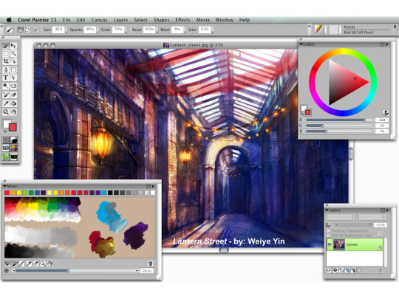Open the Layers menu
The image size is (399, 299).
point(120,20)
